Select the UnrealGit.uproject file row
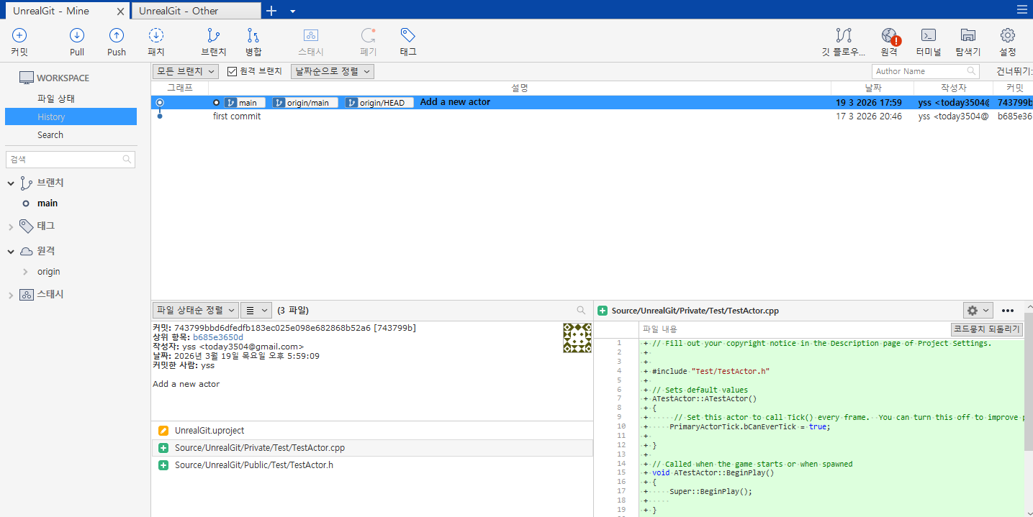Screen dimensions: 1033x517 pos(372,431)
